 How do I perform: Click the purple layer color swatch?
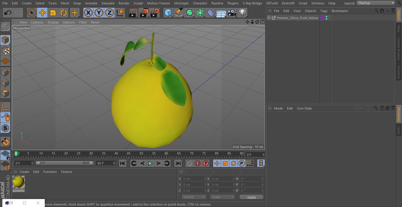(322, 18)
